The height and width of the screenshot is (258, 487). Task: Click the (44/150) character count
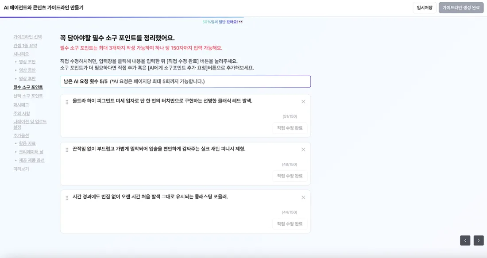click(290, 212)
